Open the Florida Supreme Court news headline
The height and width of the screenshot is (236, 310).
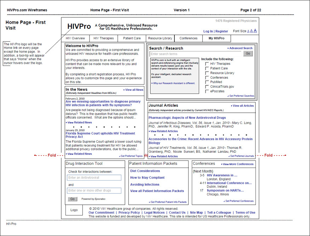click(100, 135)
